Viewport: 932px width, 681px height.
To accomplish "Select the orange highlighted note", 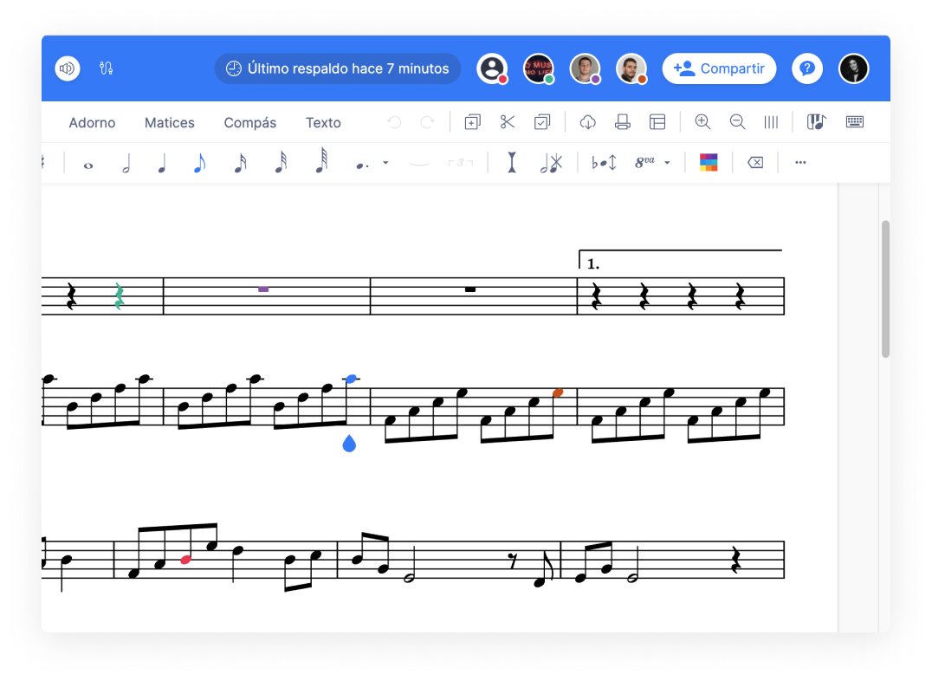I will 558,392.
